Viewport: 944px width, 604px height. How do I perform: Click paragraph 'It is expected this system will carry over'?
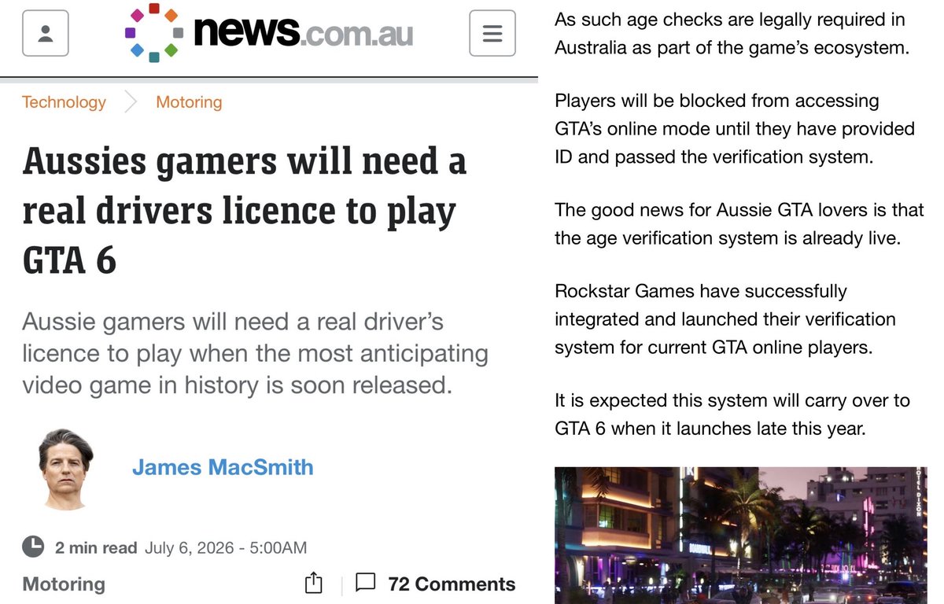[732, 414]
